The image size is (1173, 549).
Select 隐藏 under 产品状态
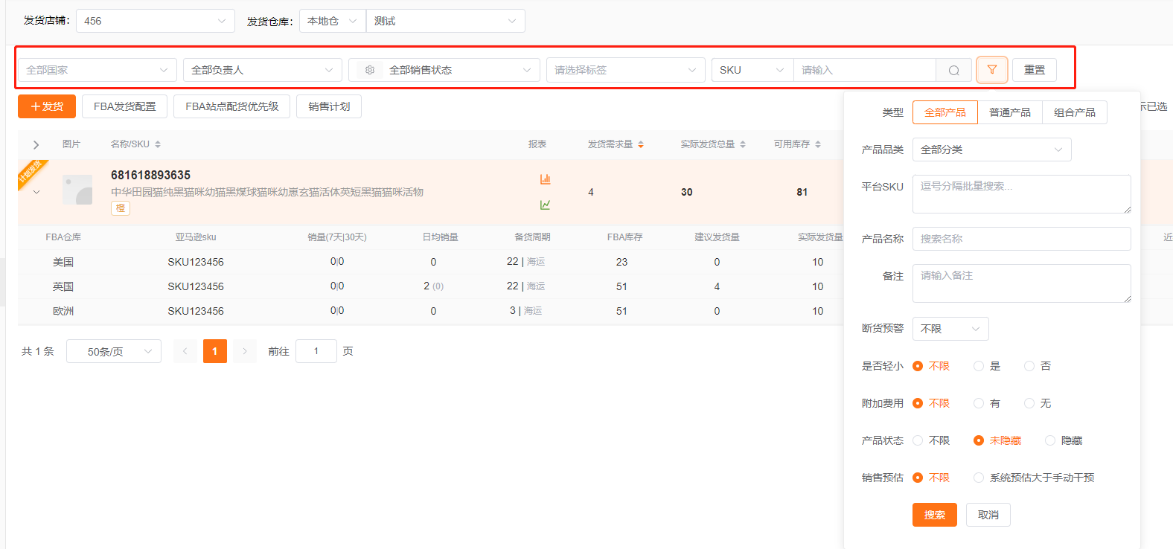tap(1050, 440)
